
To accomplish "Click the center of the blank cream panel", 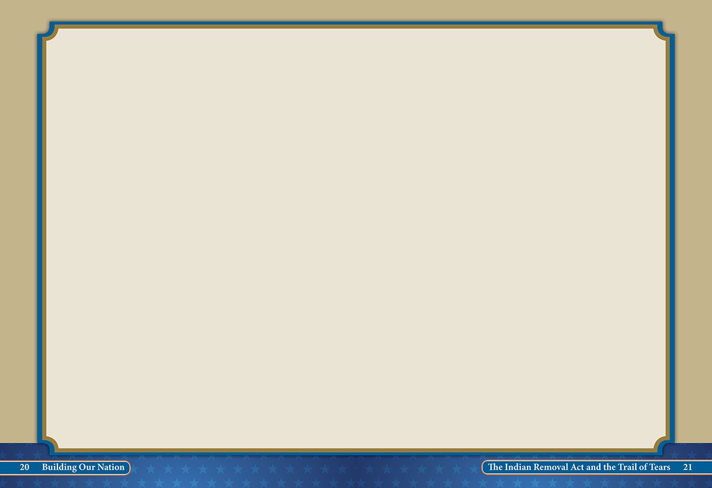I will [356, 238].
